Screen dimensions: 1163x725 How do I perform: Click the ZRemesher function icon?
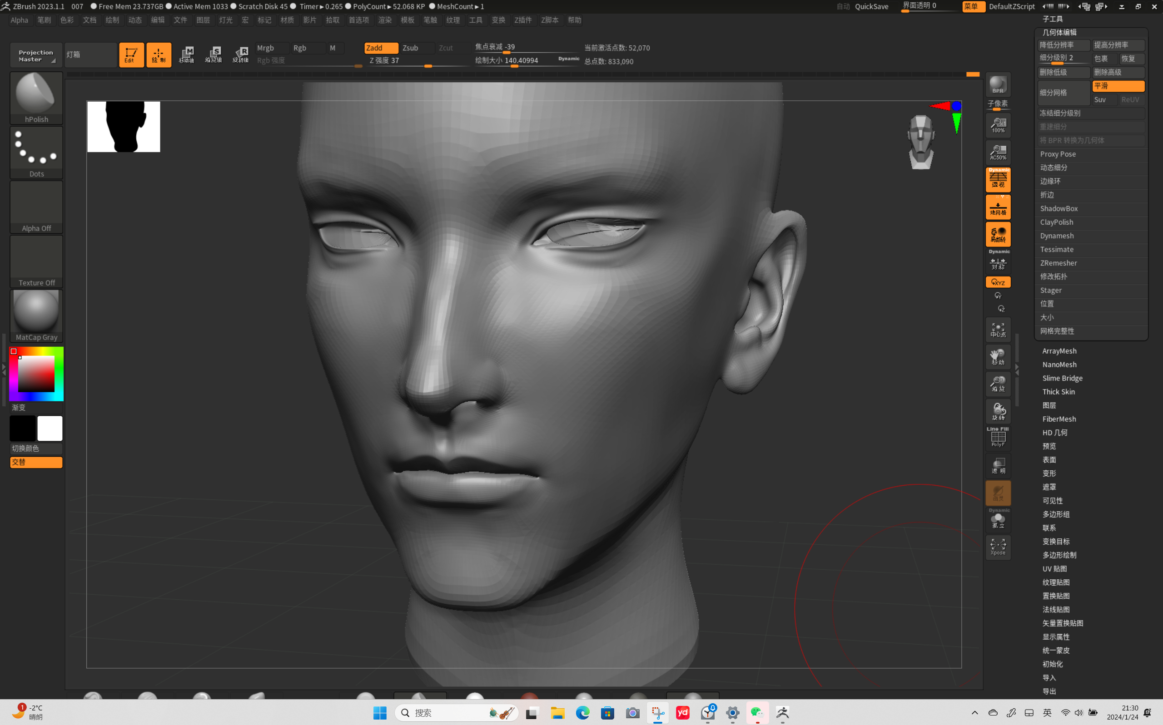[x=1059, y=262]
